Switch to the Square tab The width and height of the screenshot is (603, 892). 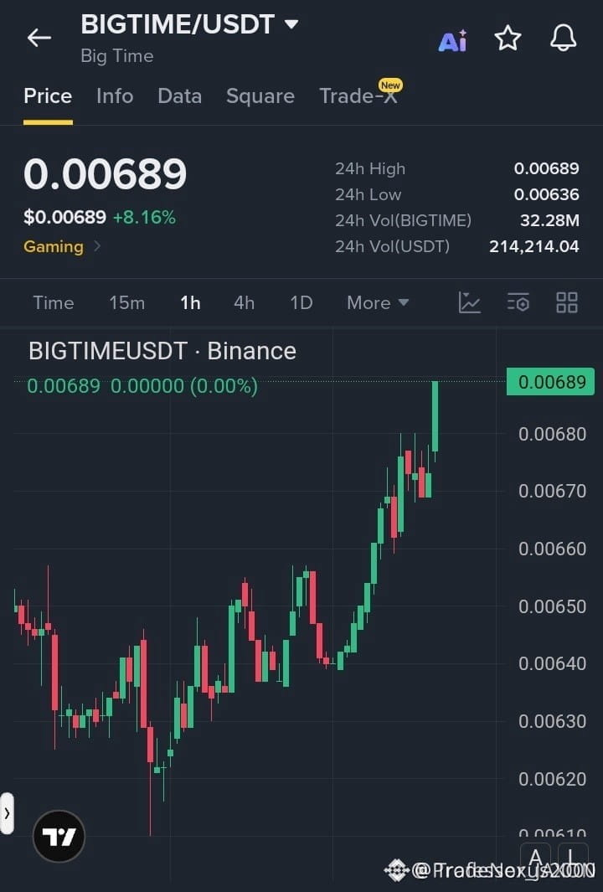(260, 96)
